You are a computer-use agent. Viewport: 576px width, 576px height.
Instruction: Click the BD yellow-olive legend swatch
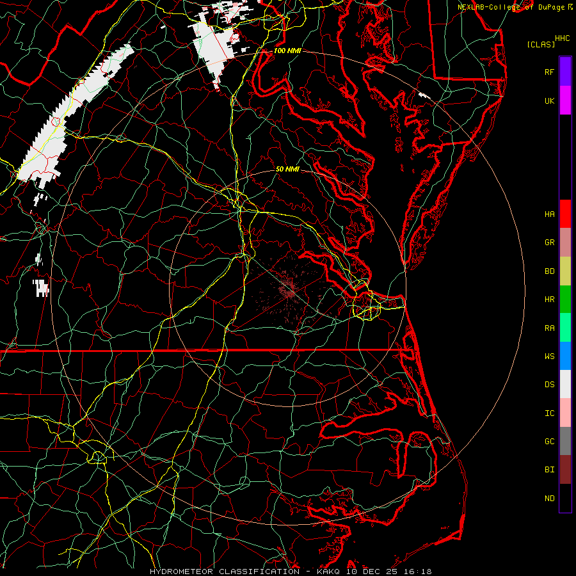click(x=565, y=271)
